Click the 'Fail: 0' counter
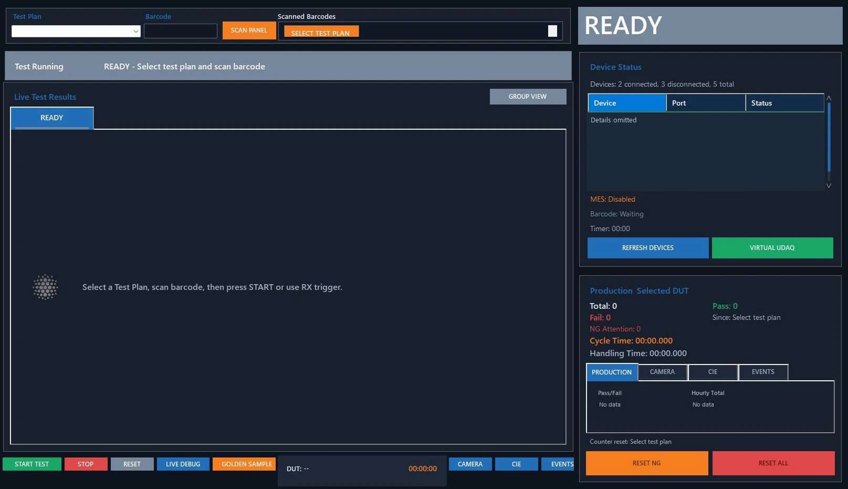Viewport: 848px width, 489px height. 600,318
